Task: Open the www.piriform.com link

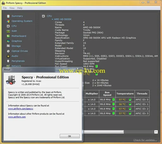Action: 17,117
